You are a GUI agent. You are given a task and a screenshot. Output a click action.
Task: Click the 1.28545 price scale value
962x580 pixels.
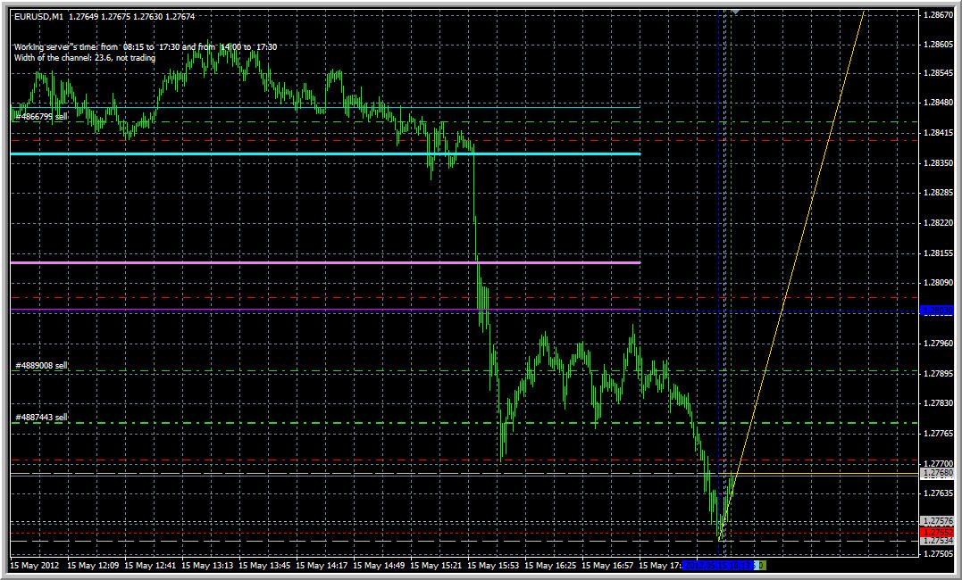[938, 73]
